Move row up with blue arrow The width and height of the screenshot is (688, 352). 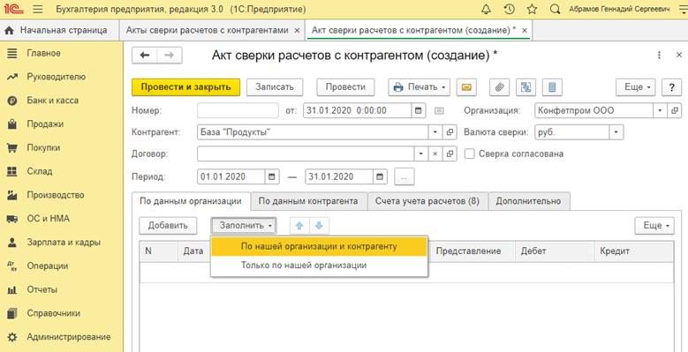299,226
